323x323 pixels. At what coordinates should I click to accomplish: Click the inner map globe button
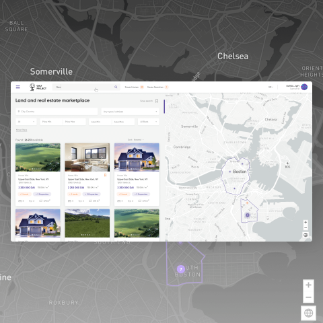[306, 235]
